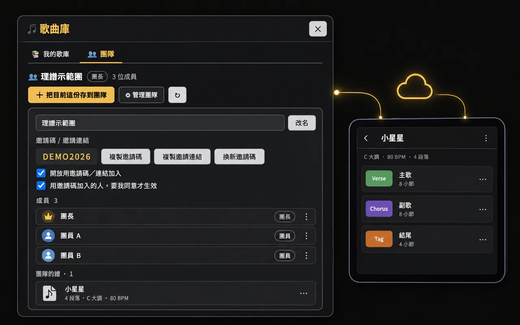Open the 小星星 team score options menu
This screenshot has height=325, width=520.
click(x=303, y=293)
